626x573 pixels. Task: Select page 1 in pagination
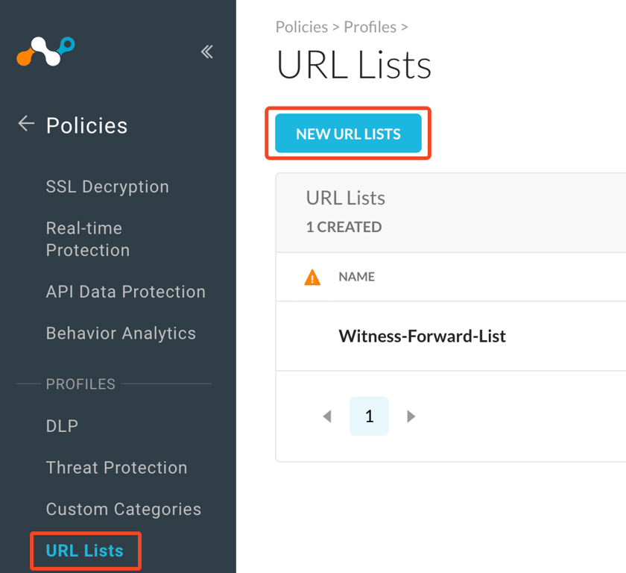coord(369,416)
